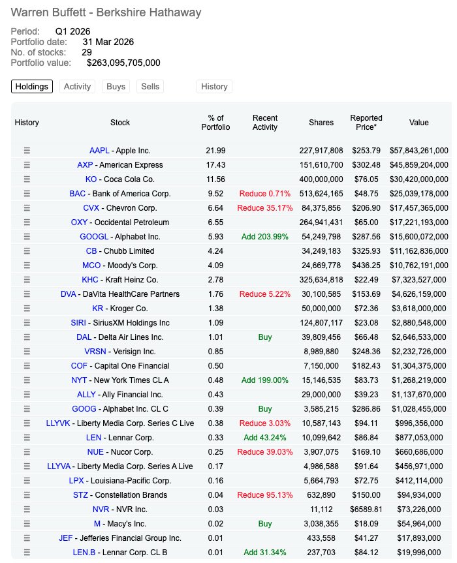Open history icon for SIRI row
This screenshot has width=457, height=563.
pos(27,323)
